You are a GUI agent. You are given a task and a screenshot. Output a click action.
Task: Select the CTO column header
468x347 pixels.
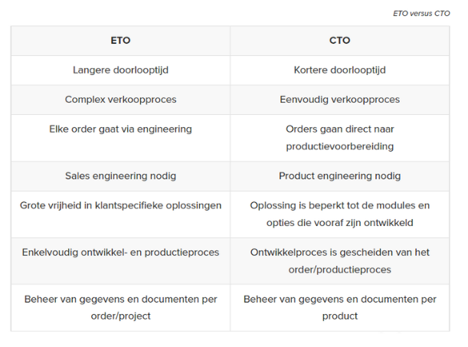[339, 40]
